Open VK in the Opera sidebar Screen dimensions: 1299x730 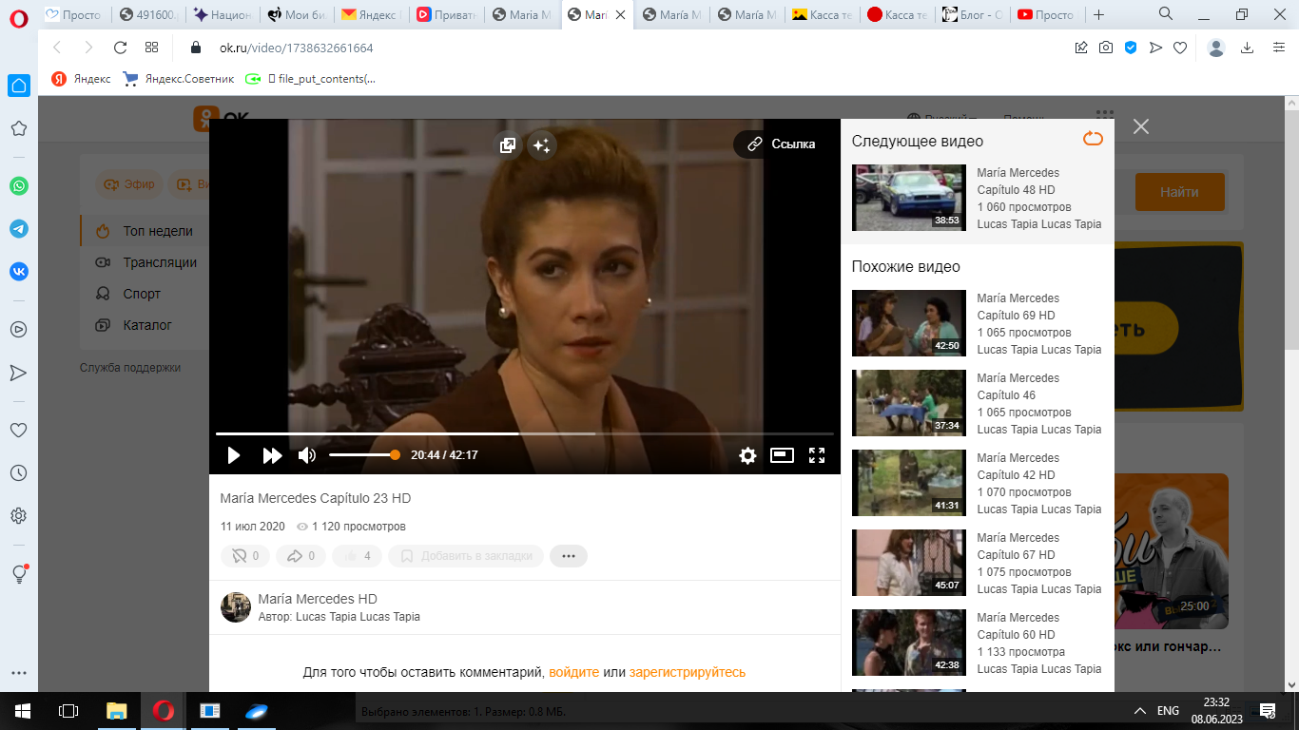(19, 272)
